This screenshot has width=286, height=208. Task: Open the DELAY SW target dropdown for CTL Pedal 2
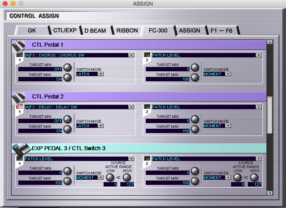point(131,107)
